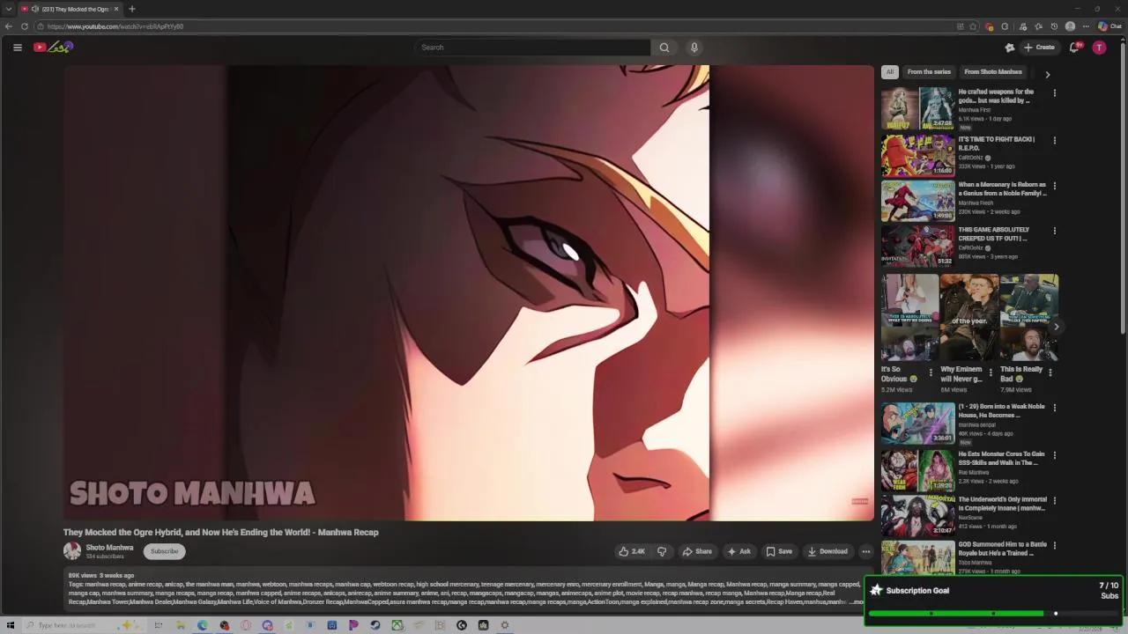Open Shoto Manhwa channel avatar
Image resolution: width=1128 pixels, height=634 pixels.
click(x=72, y=551)
